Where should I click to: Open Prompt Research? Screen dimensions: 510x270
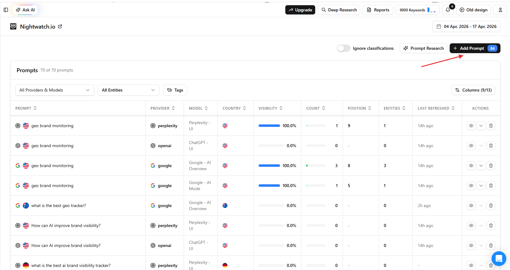(x=423, y=48)
